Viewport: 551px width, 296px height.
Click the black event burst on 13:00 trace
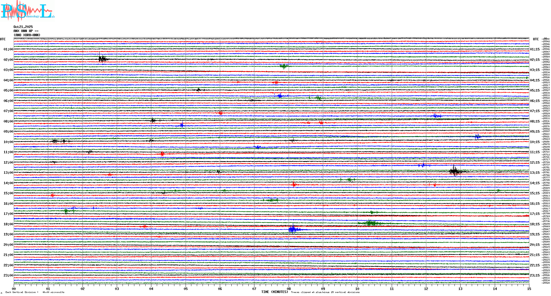pos(455,172)
